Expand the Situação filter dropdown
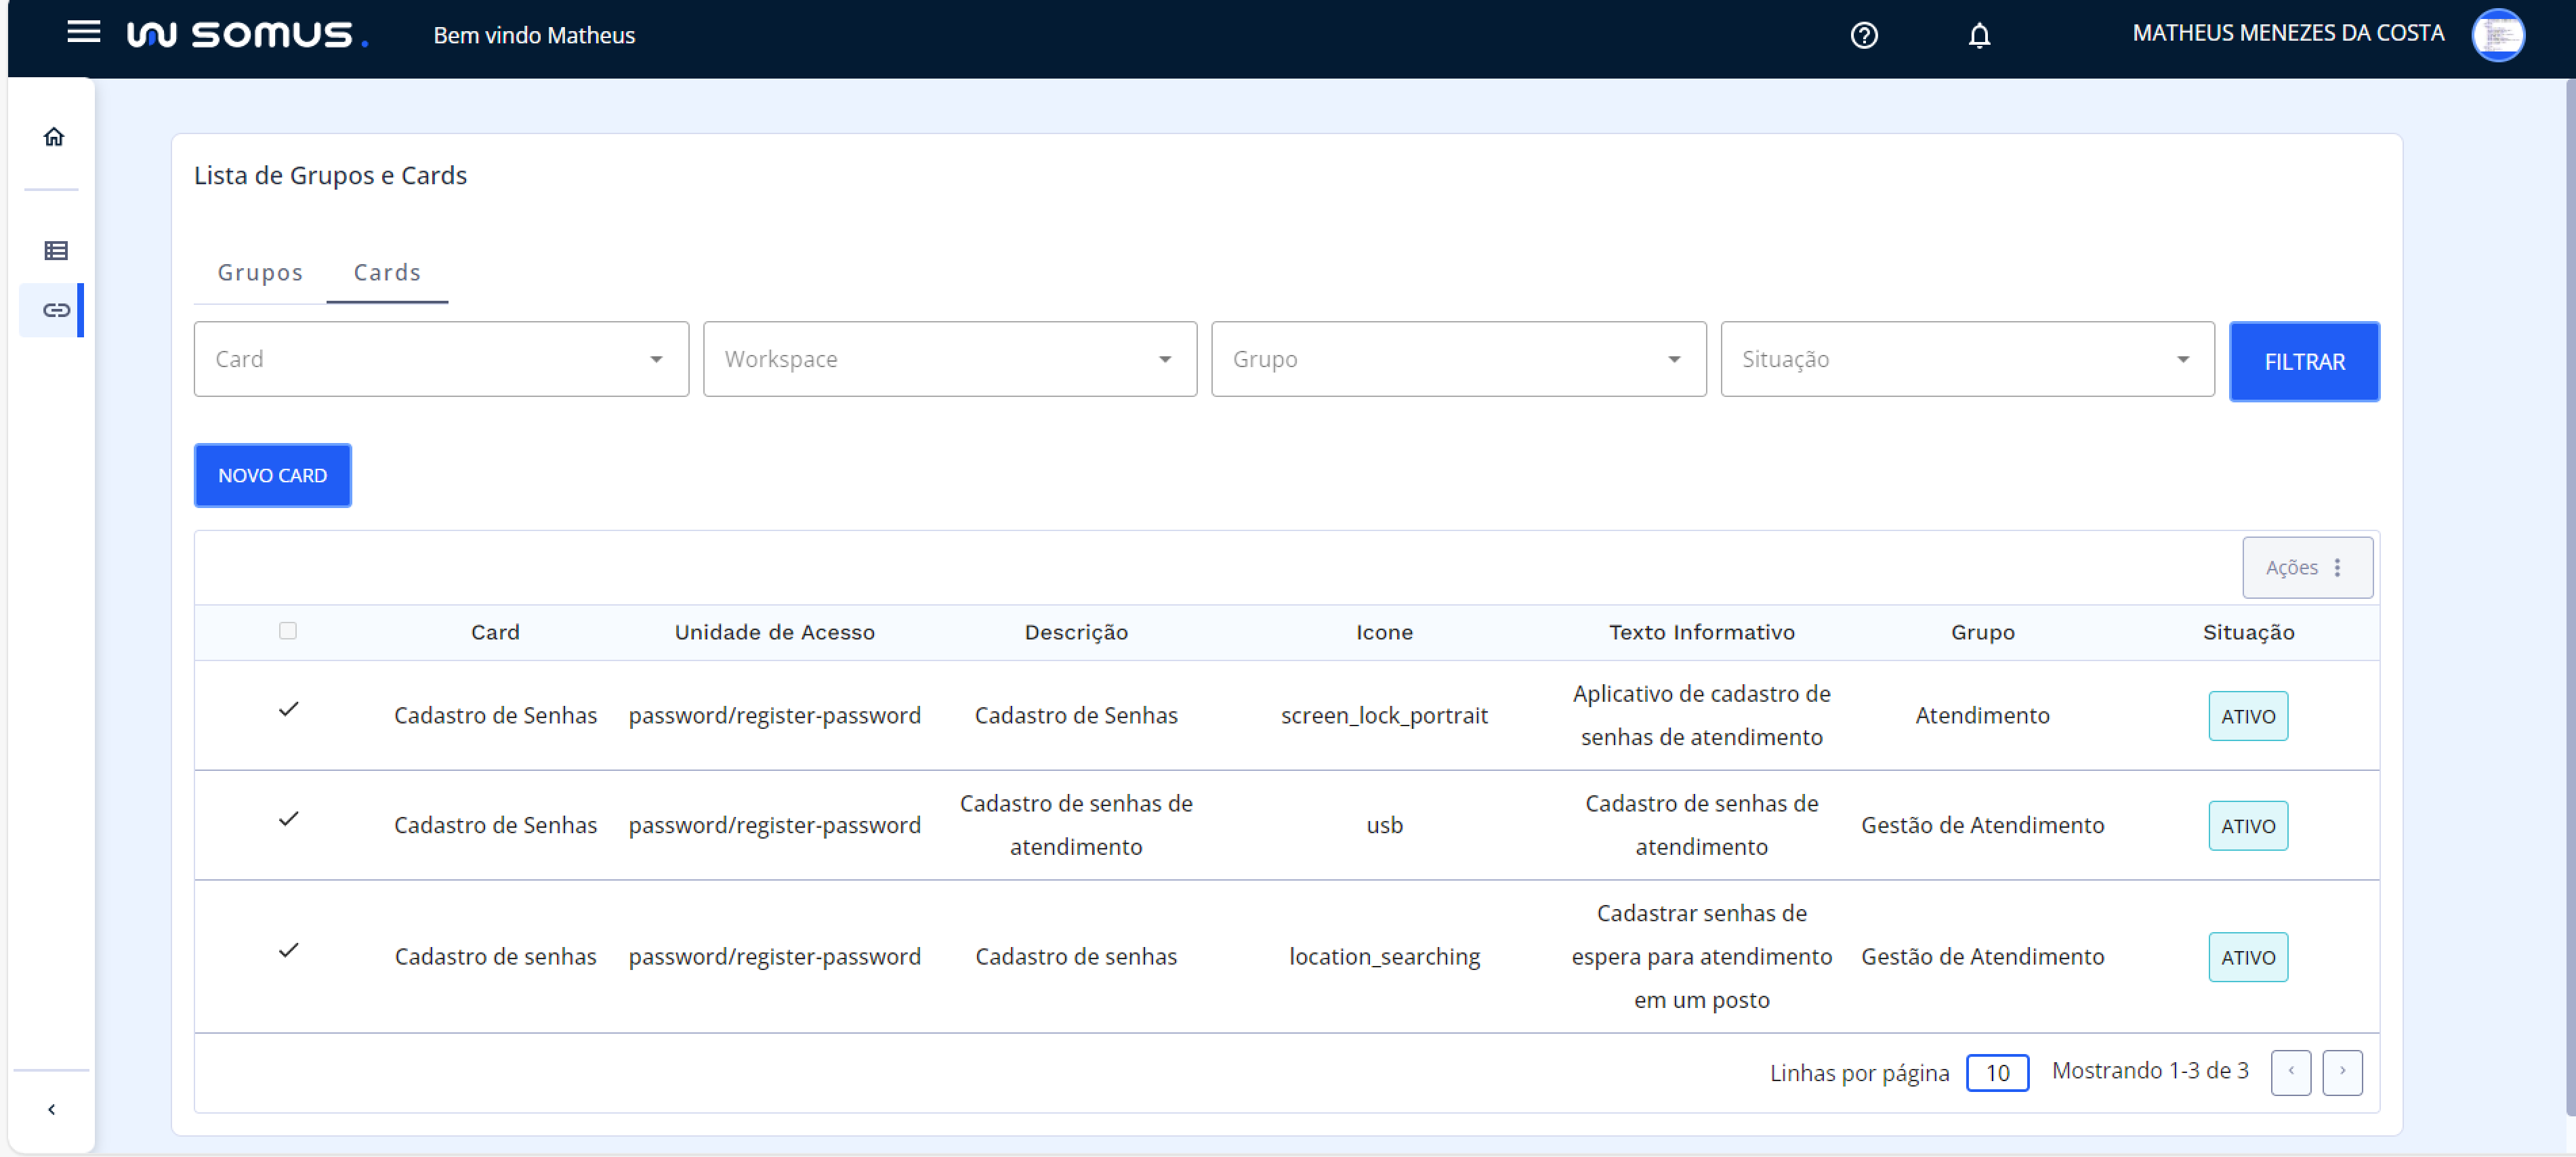2576x1157 pixels. (x=1966, y=360)
